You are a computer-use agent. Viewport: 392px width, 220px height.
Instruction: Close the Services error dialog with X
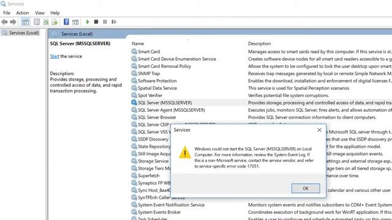click(x=319, y=130)
